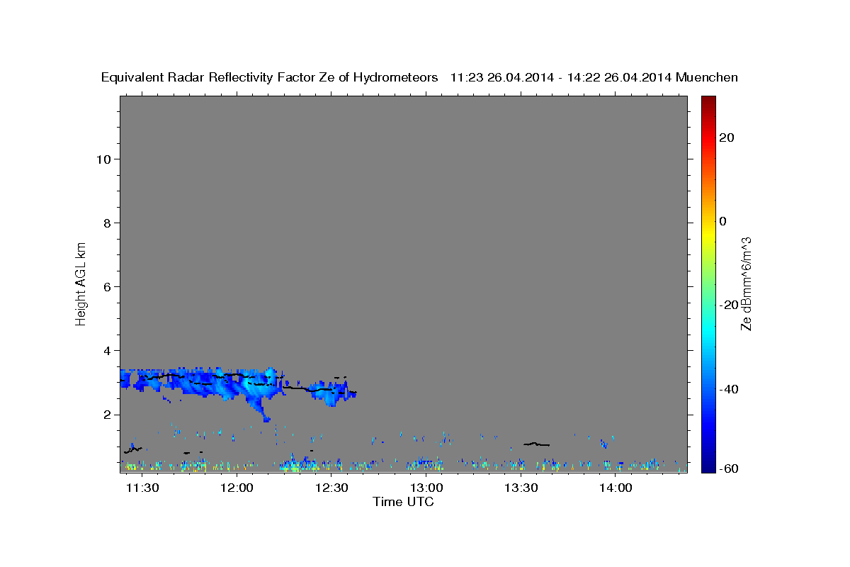Click the colorbar label '-20'
The image size is (850, 567).
[x=730, y=305]
